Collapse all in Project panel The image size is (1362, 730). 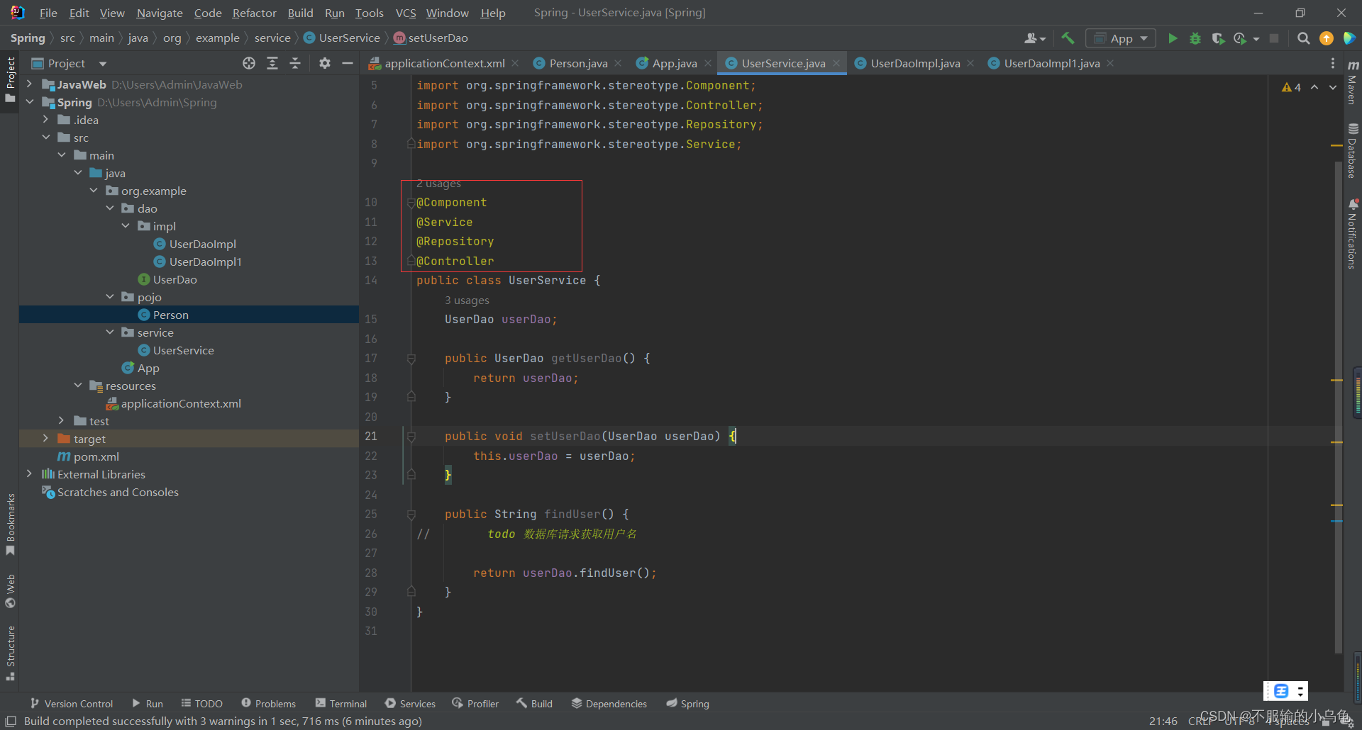coord(295,64)
